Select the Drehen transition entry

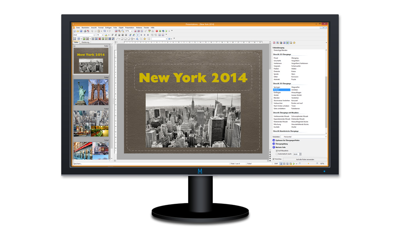(282, 90)
